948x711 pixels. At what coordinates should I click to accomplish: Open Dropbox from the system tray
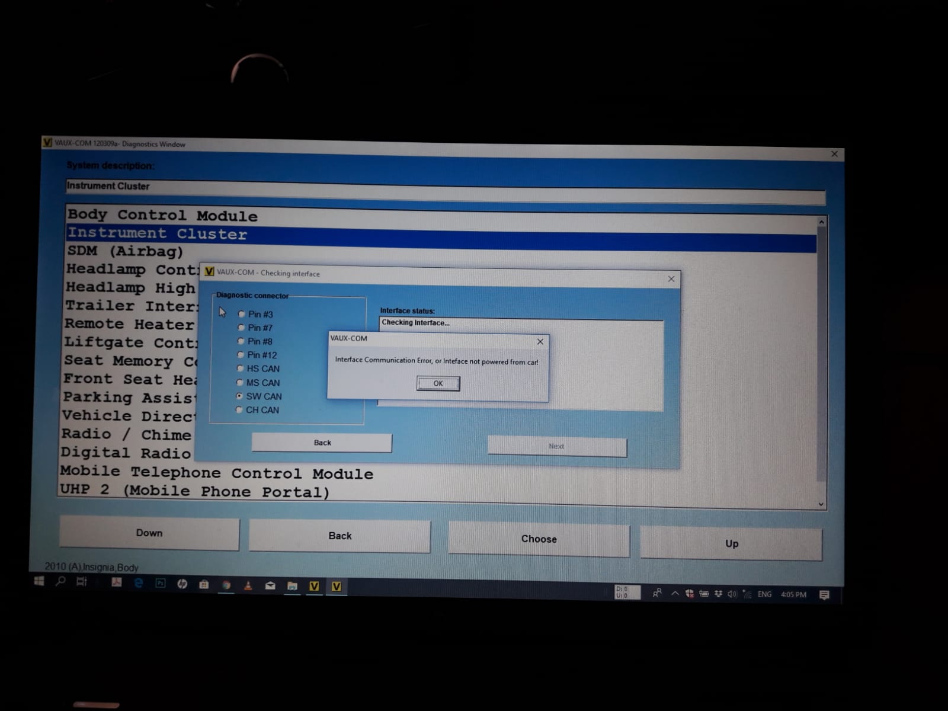(719, 593)
